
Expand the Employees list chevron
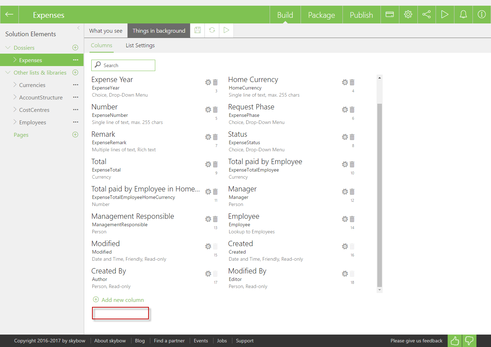pos(15,122)
